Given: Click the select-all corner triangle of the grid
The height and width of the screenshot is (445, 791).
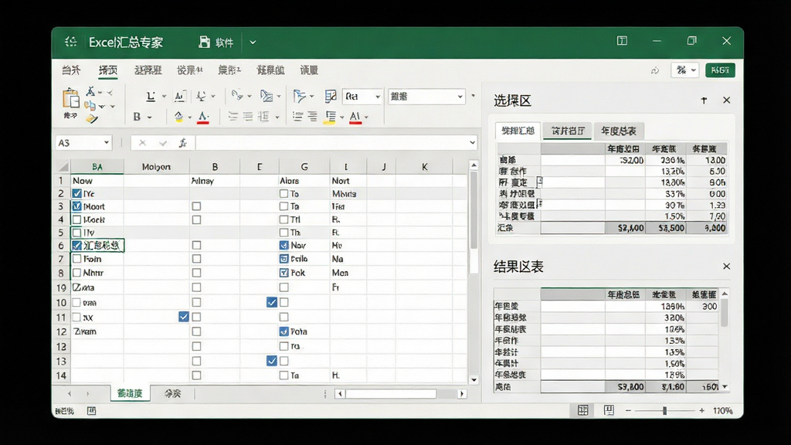Looking at the screenshot, I should point(63,167).
